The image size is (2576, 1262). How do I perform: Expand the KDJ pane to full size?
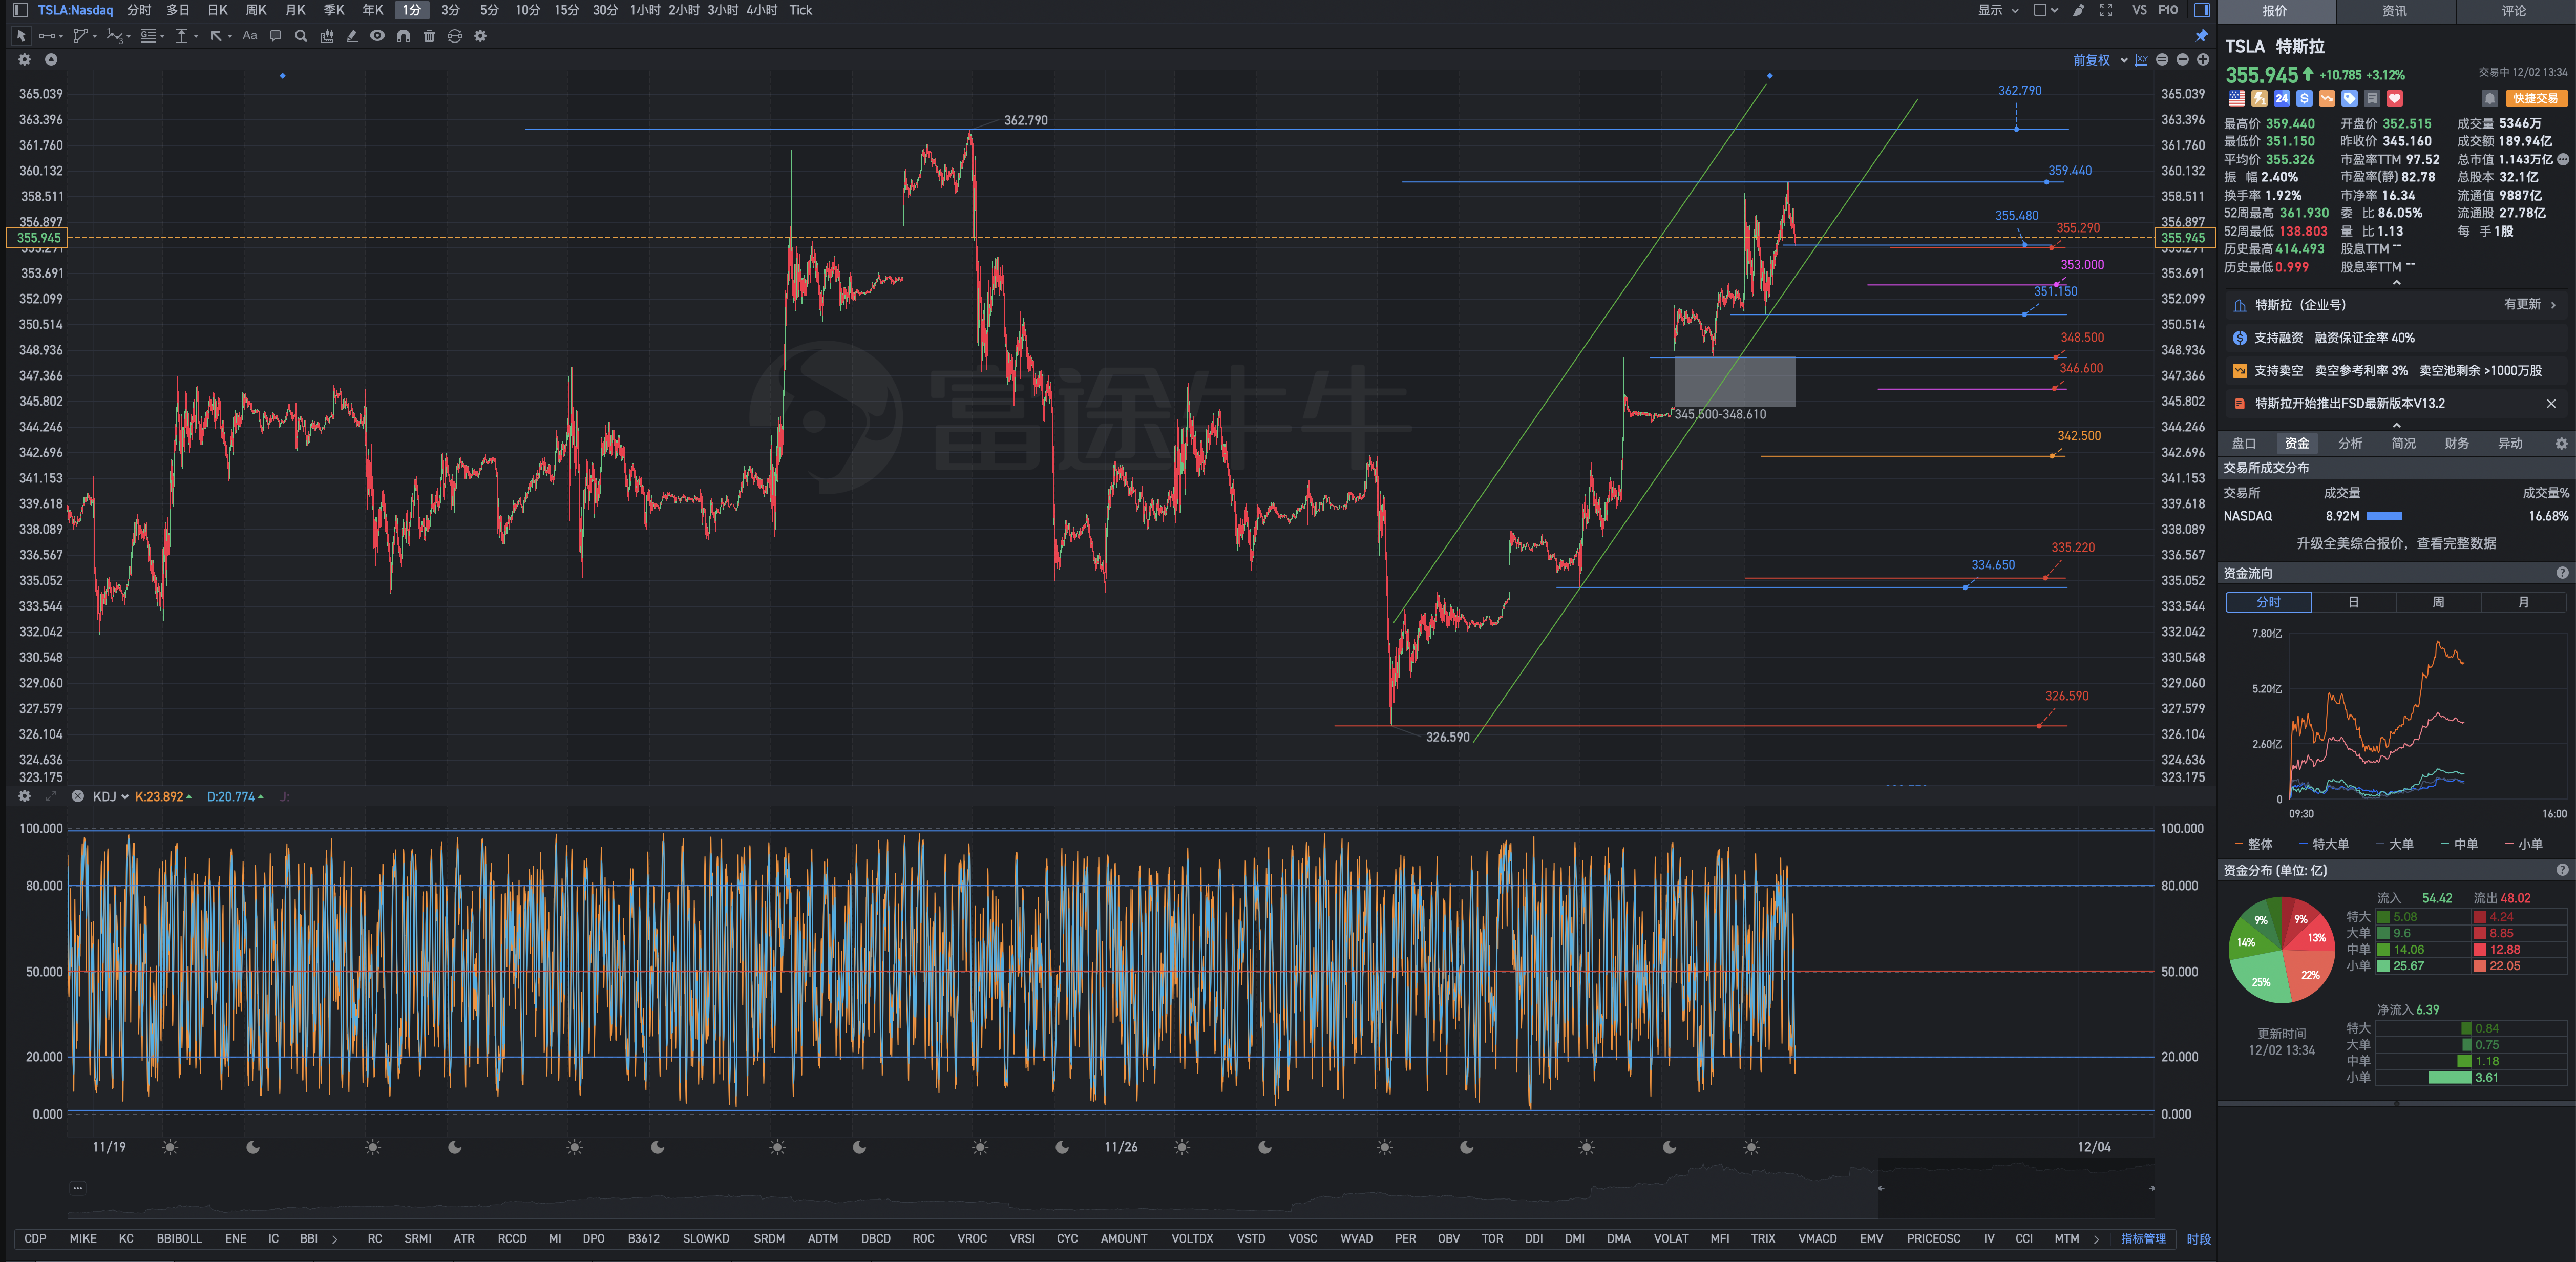51,797
